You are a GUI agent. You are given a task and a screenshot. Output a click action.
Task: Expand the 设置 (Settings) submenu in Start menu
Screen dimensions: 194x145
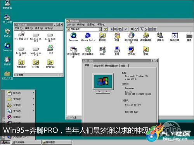(x=21, y=105)
